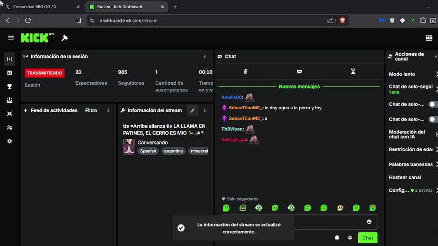Reload the page
This screenshot has height=246, width=438.
[x=28, y=20]
